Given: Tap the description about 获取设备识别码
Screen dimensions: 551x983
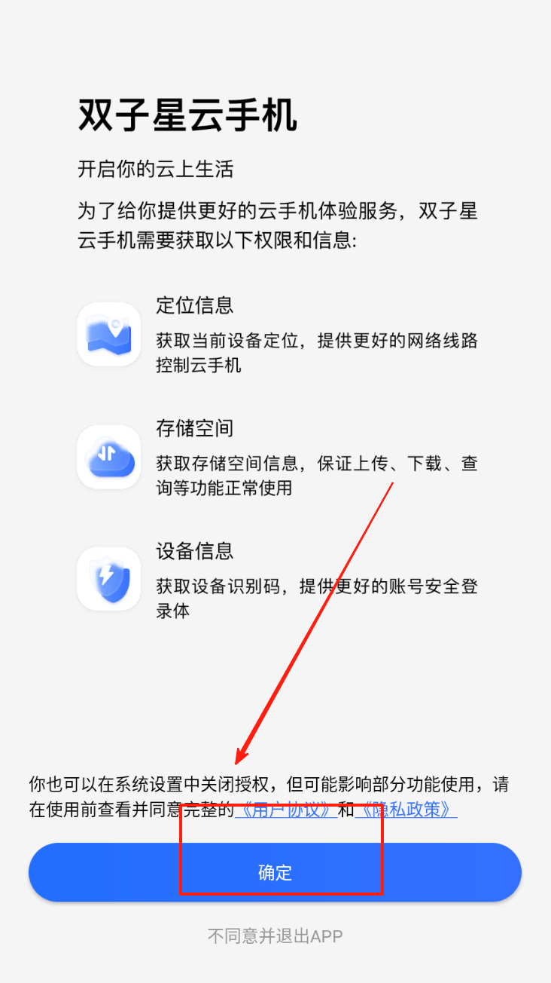Looking at the screenshot, I should [317, 598].
